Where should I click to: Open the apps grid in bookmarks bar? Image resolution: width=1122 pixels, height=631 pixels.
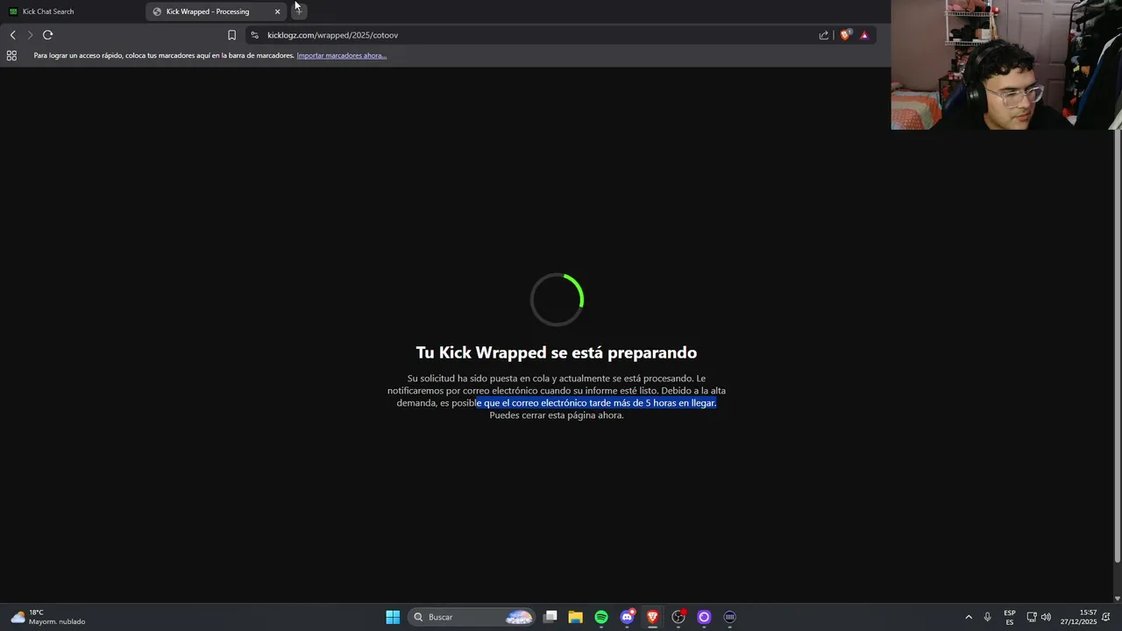click(11, 55)
